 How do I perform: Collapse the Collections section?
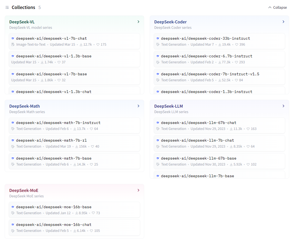click(278, 8)
